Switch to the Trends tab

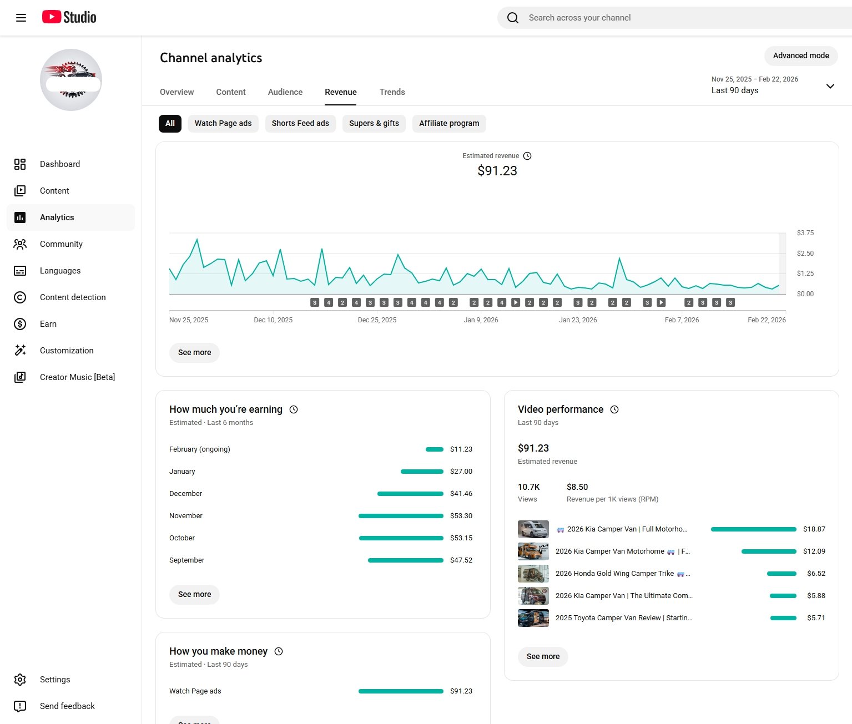[x=392, y=92]
